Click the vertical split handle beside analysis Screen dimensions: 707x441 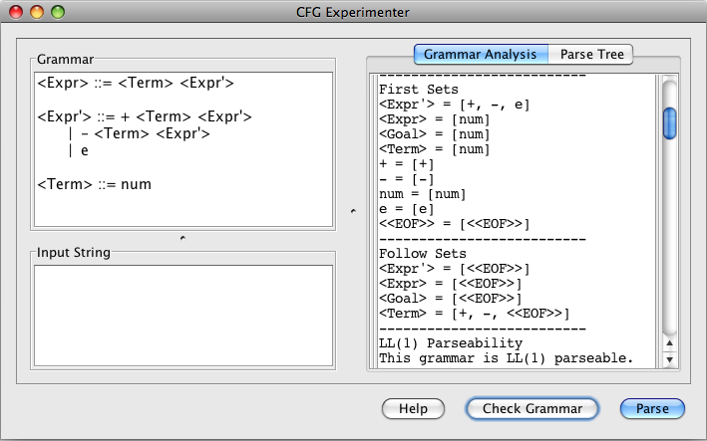[x=353, y=211]
